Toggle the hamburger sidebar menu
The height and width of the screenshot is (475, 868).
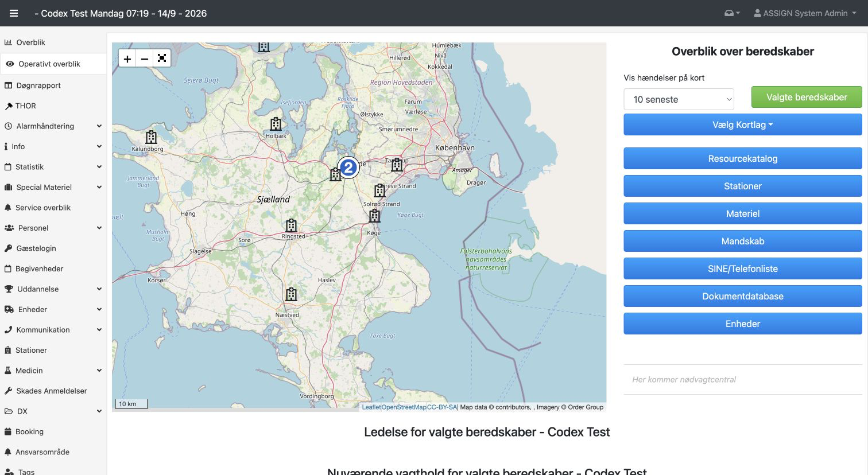click(x=14, y=13)
